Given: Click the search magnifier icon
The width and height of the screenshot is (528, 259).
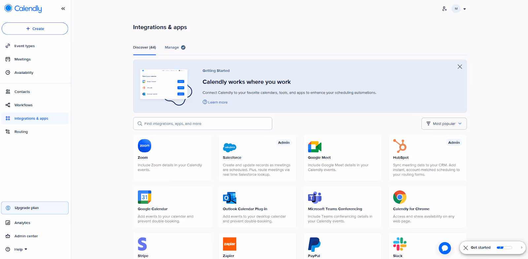Looking at the screenshot, I should [140, 124].
